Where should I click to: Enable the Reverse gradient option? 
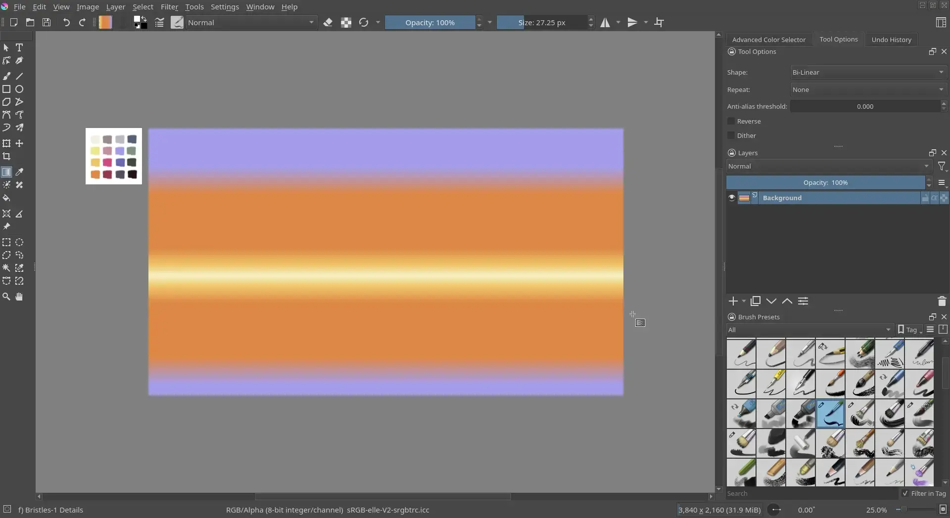(732, 121)
